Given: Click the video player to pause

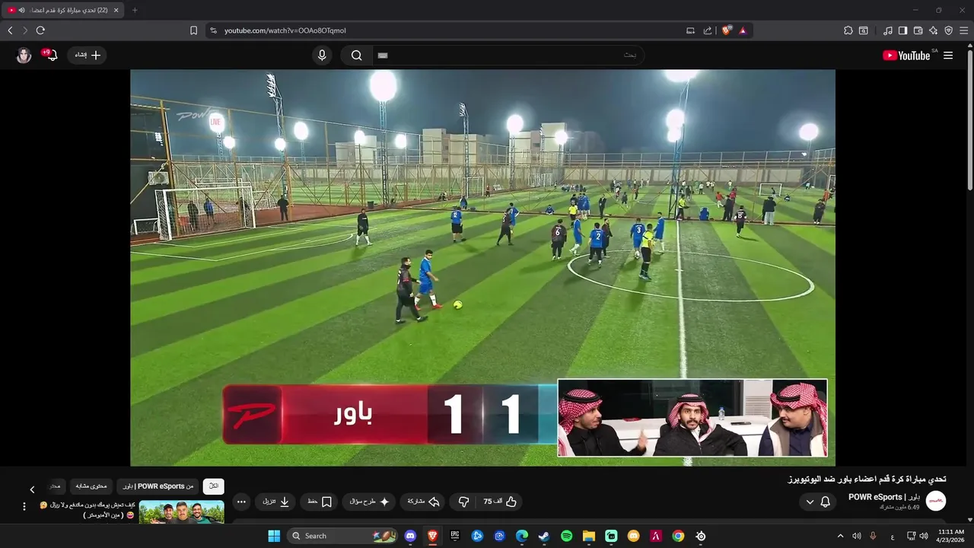Looking at the screenshot, I should click(482, 268).
